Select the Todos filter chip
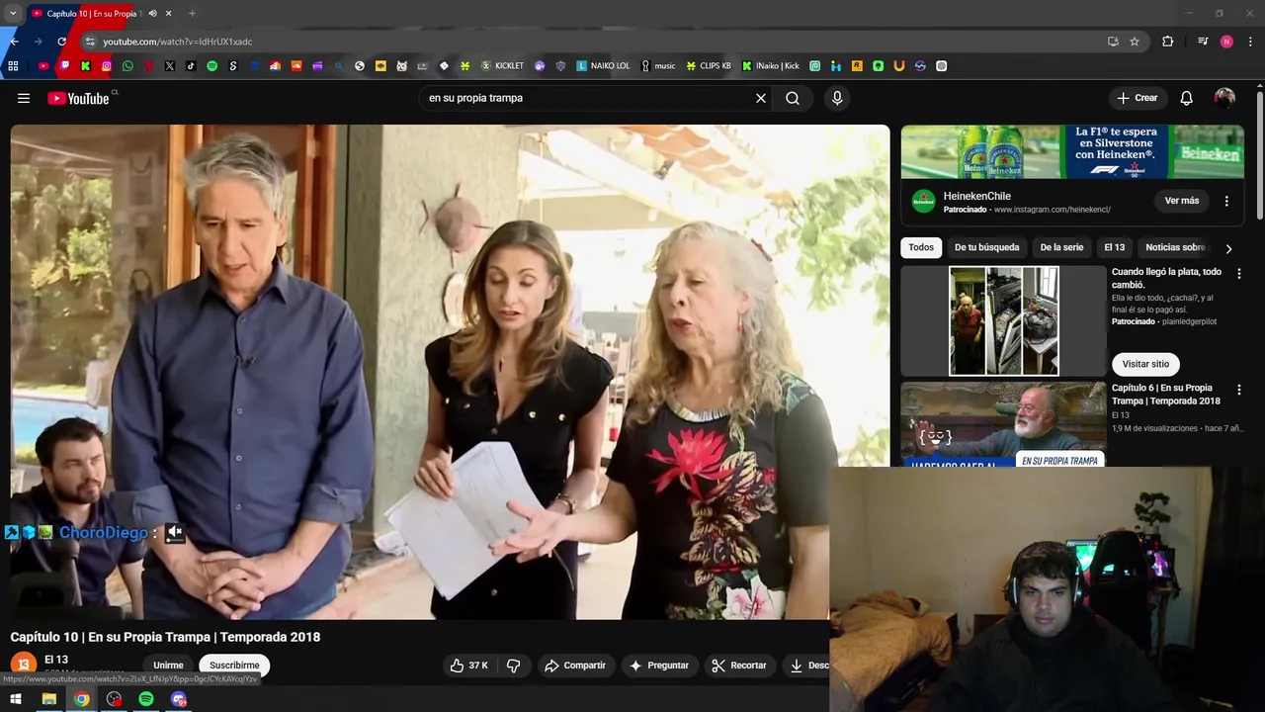Viewport: 1265px width, 712px height. pyautogui.click(x=921, y=247)
